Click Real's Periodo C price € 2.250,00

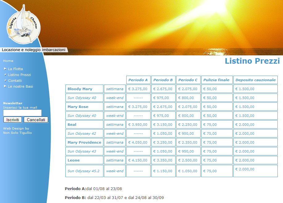click(x=188, y=125)
